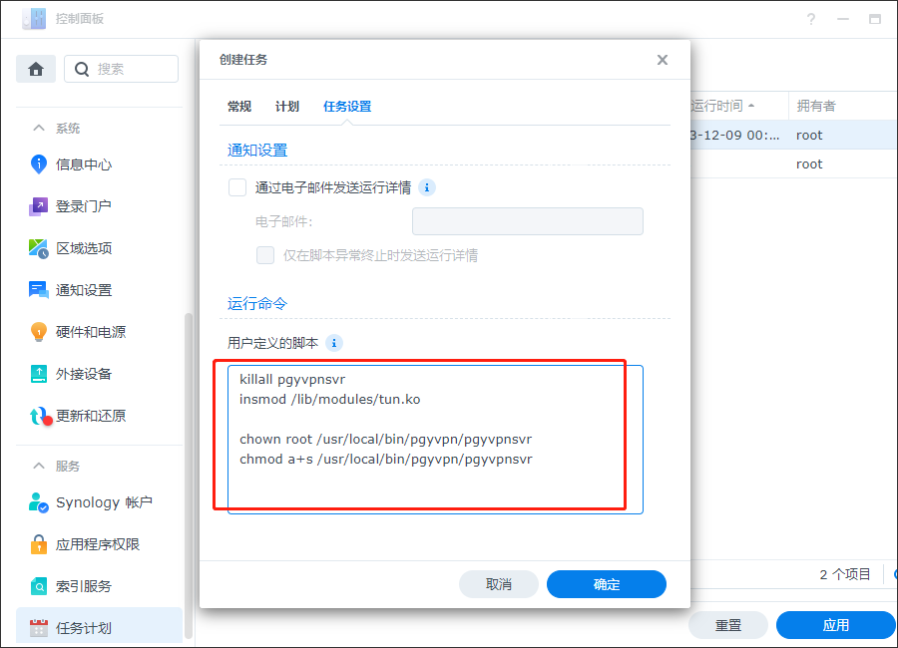Viewport: 898px width, 648px height.
Task: Collapse the 服务 section
Action: coord(38,466)
